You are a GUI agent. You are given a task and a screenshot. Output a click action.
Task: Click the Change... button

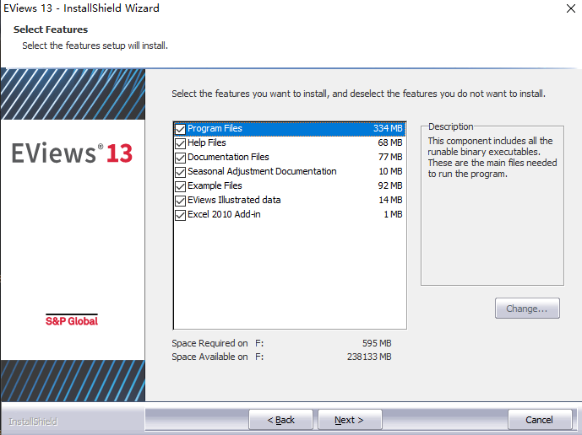[x=527, y=309]
